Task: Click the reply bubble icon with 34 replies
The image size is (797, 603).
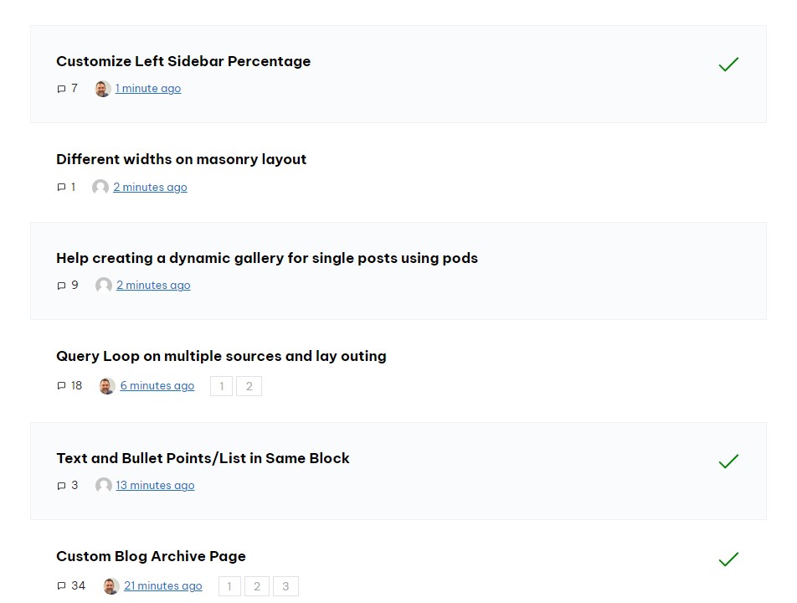Action: click(61, 585)
